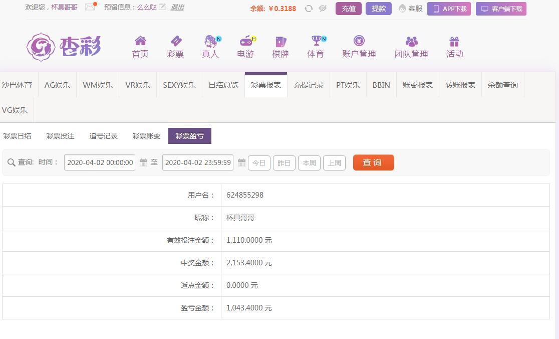The height and width of the screenshot is (339, 559).
Task: Select 1,043.4000 元 profit value
Action: (x=249, y=307)
